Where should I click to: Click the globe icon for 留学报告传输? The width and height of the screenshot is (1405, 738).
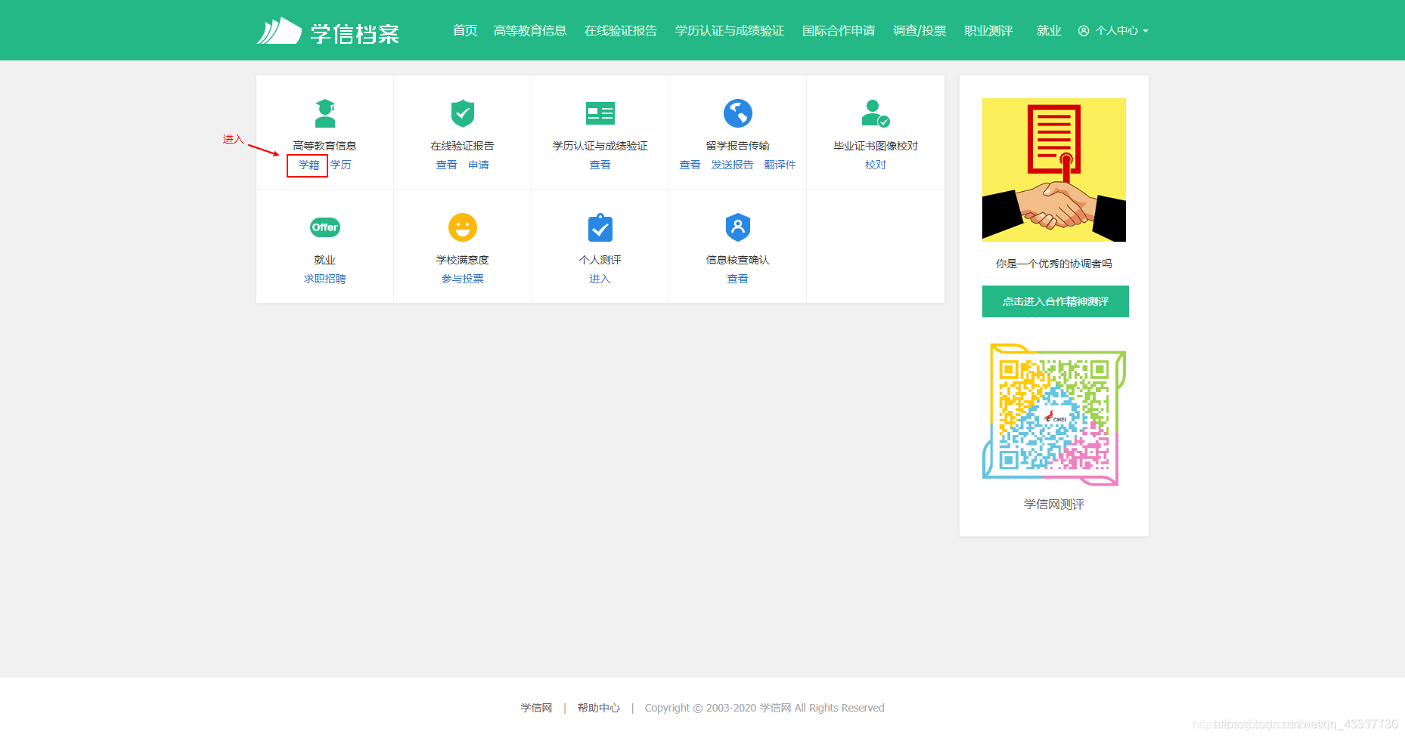pos(737,113)
